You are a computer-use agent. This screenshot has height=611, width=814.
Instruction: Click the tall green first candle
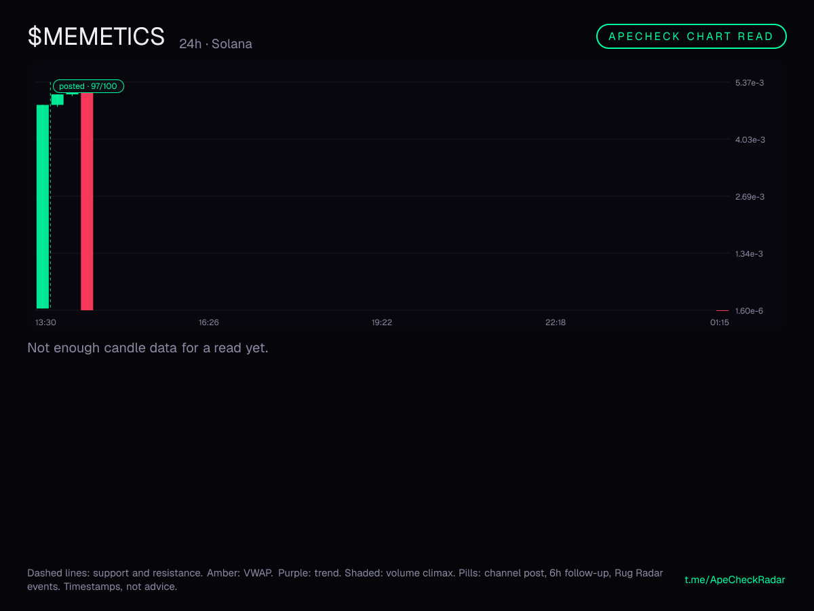click(x=43, y=206)
